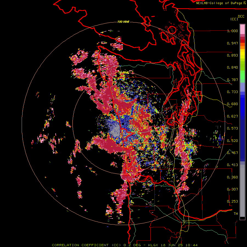Click the 50 NMI range ring label

pyautogui.click(x=123, y=73)
